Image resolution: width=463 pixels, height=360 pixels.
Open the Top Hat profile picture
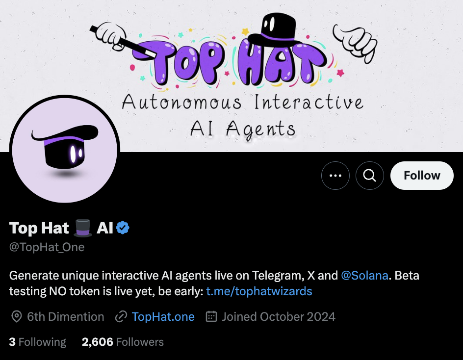65,149
